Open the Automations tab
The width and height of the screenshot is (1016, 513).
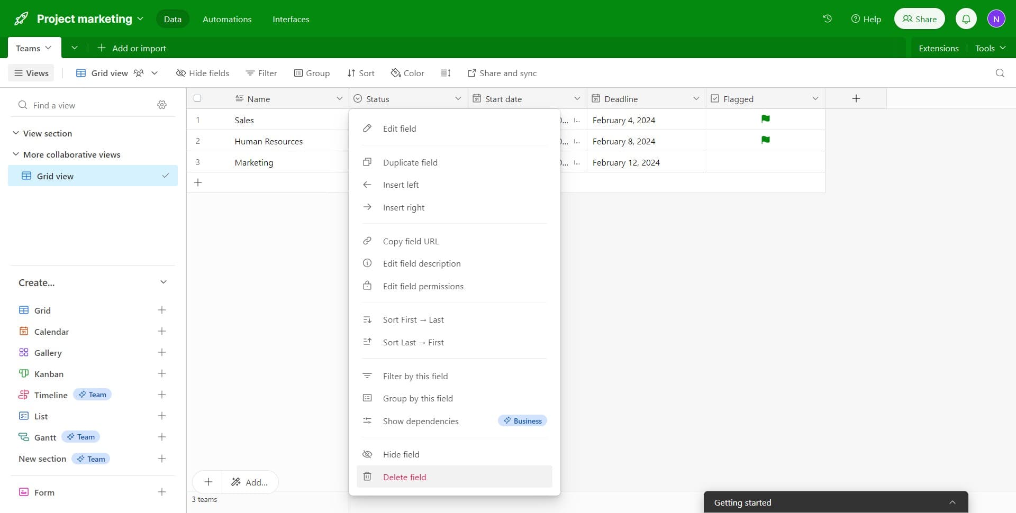click(x=227, y=19)
